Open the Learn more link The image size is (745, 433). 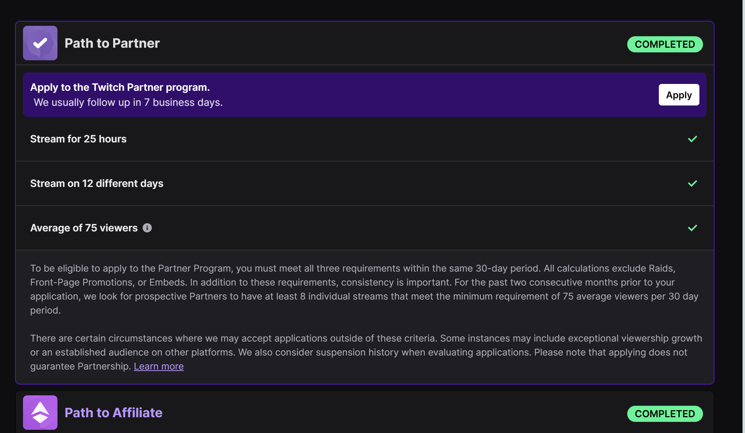[159, 366]
